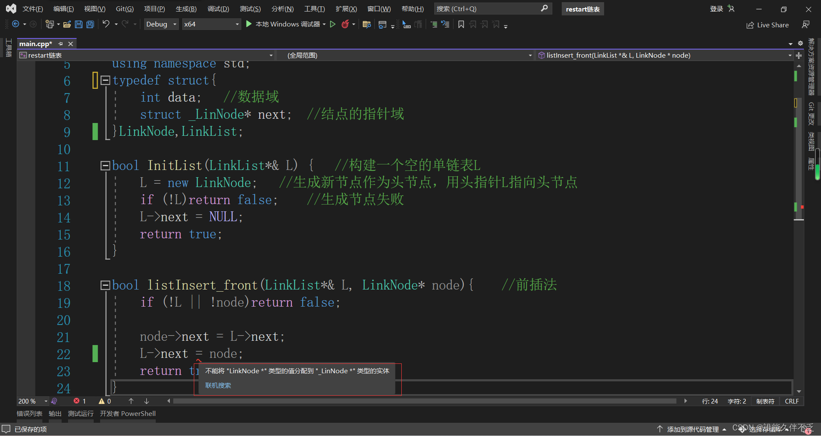Open the 扩展(X) menu
This screenshot has height=436, width=821.
(x=346, y=9)
